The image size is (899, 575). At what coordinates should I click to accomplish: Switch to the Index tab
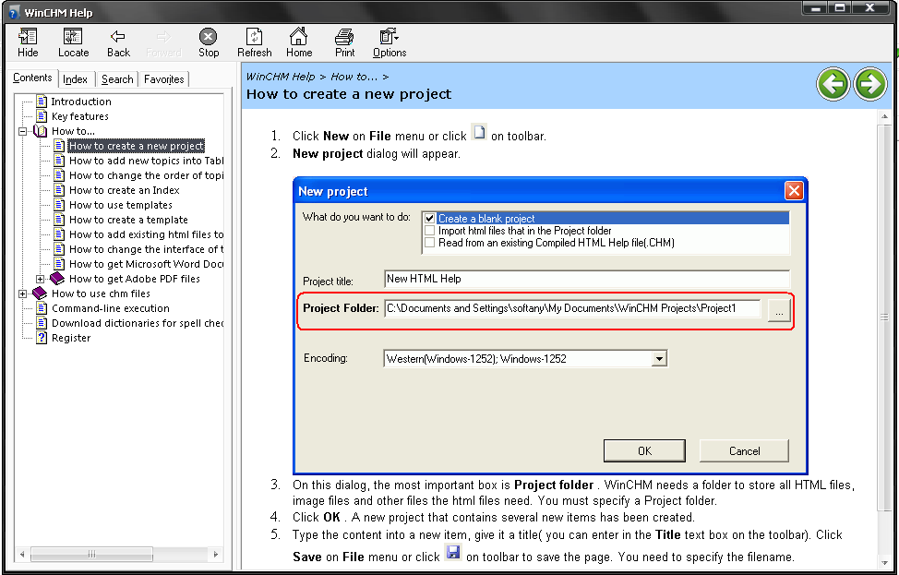(75, 79)
